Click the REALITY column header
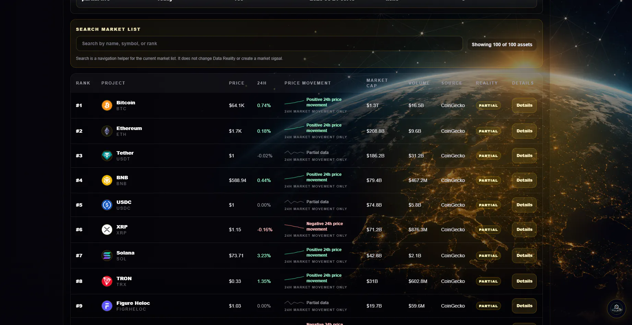The image size is (632, 325). (487, 83)
